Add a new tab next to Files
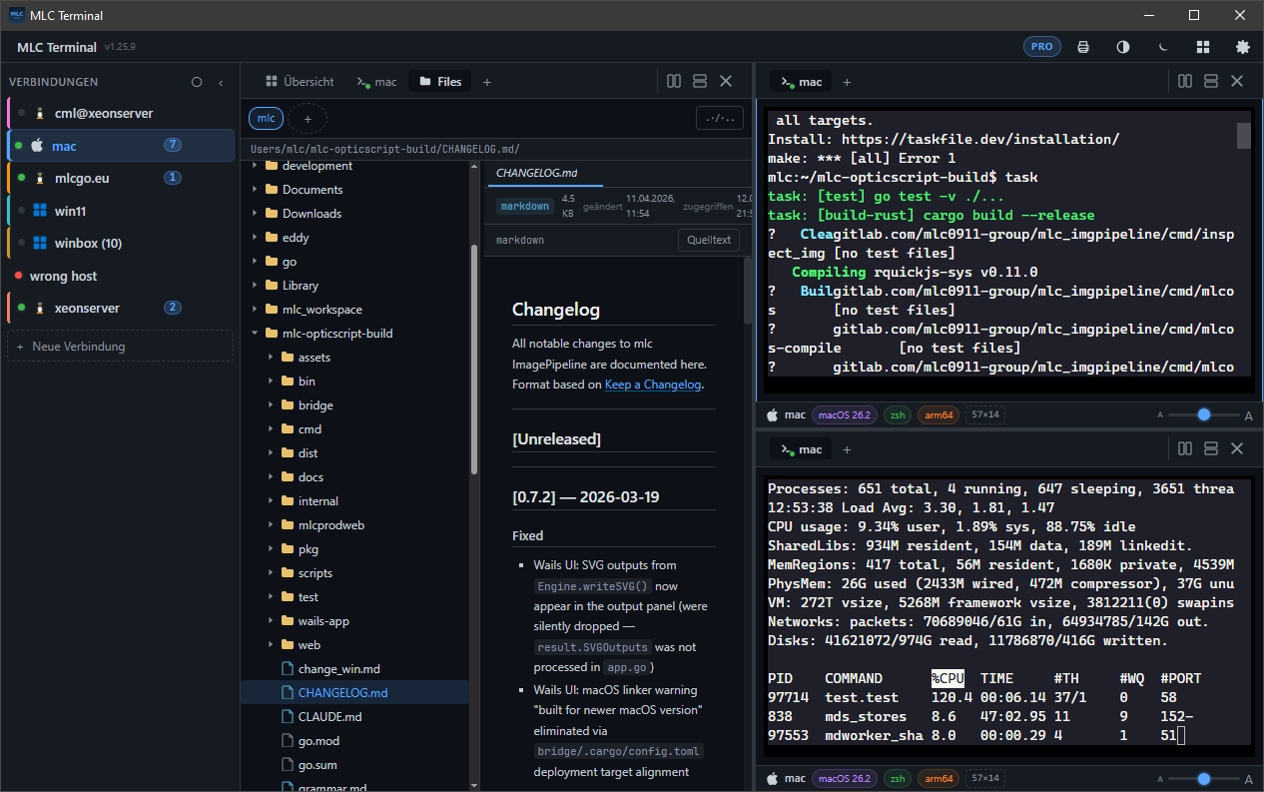The image size is (1264, 792). click(x=487, y=82)
